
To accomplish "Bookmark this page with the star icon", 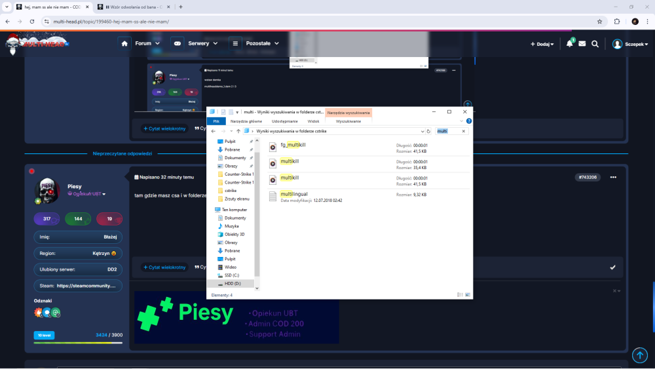I will 599,21.
